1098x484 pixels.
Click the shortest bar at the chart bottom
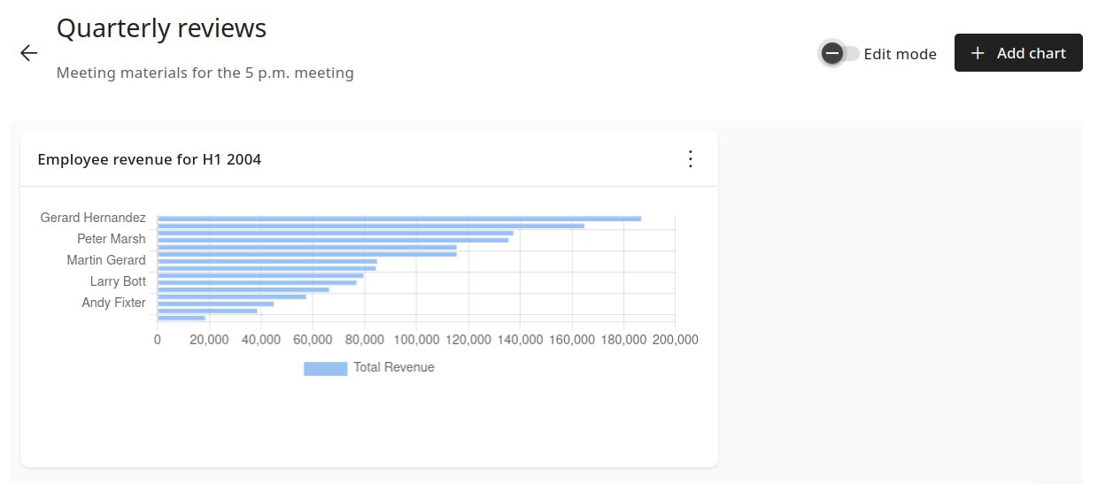[181, 318]
